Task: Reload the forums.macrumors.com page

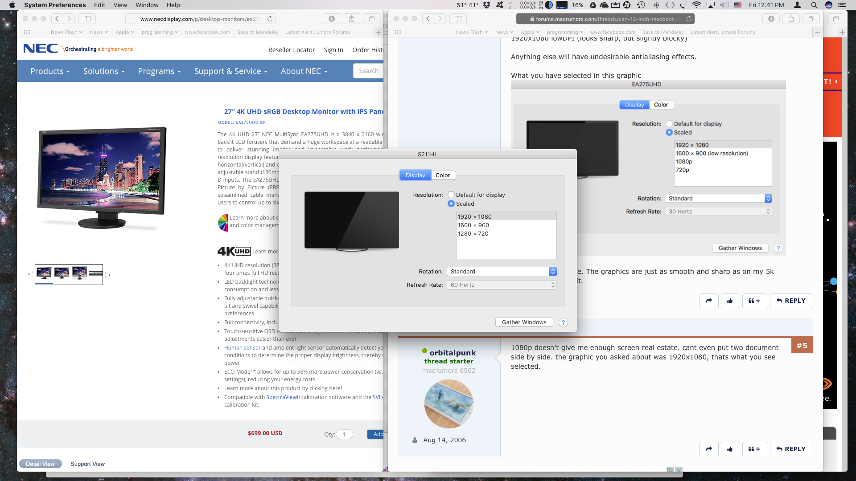Action: [689, 19]
